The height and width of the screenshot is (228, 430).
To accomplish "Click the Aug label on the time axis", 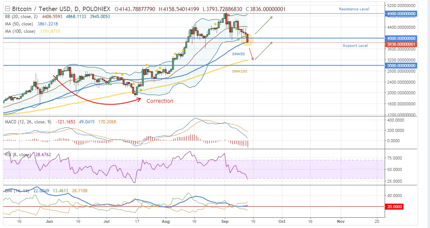I will (166, 221).
